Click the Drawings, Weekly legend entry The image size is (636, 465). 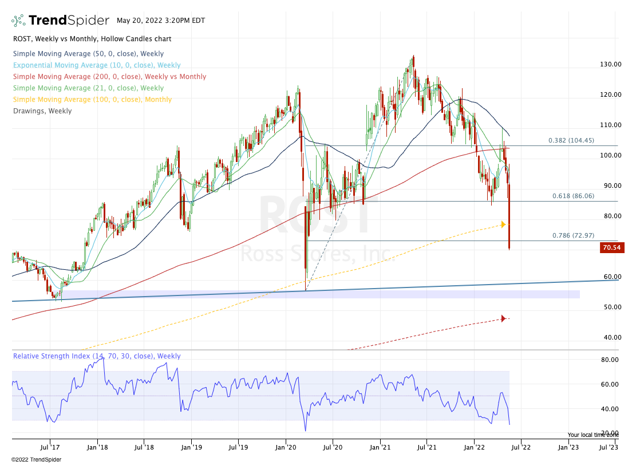(x=42, y=111)
